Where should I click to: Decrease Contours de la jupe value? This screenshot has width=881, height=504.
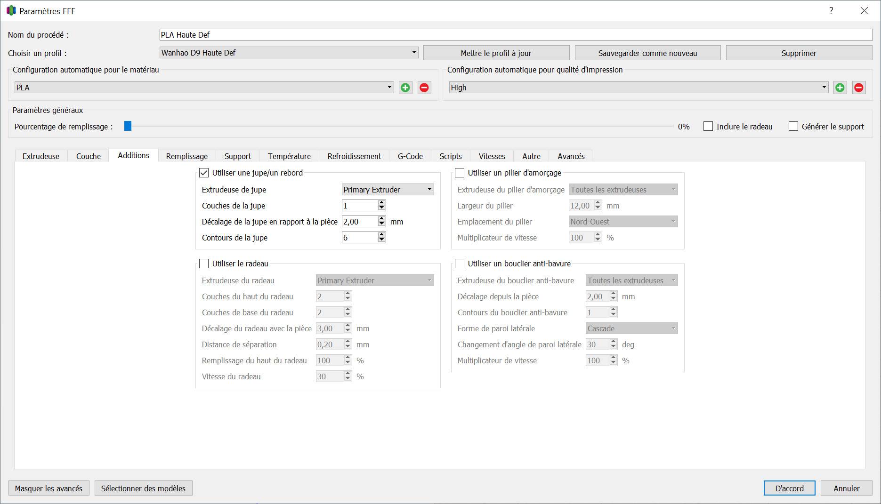pyautogui.click(x=382, y=240)
